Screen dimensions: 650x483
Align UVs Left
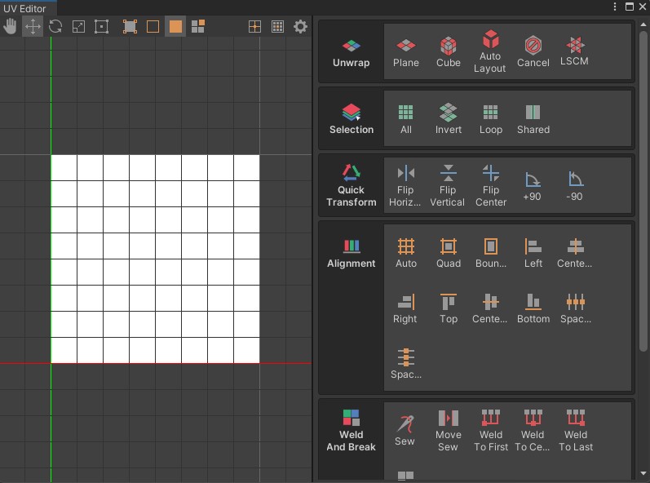coord(533,253)
